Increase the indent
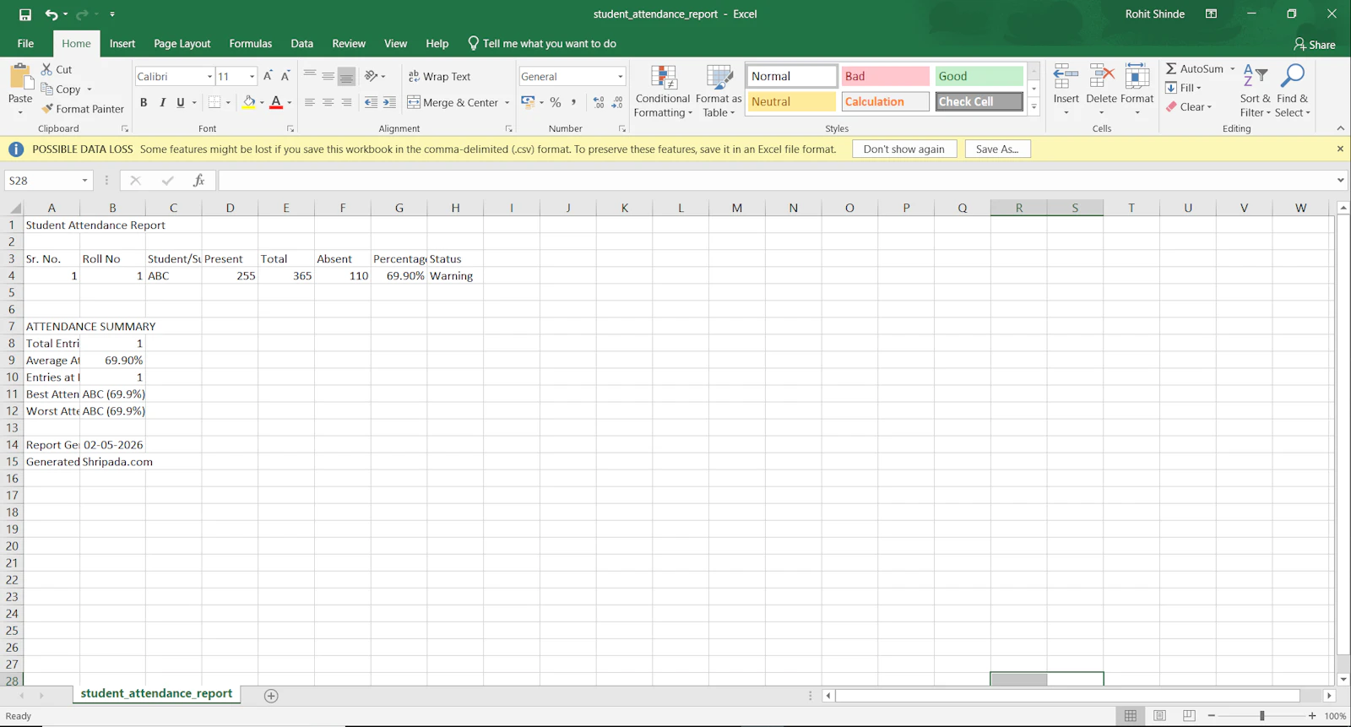 click(x=389, y=102)
